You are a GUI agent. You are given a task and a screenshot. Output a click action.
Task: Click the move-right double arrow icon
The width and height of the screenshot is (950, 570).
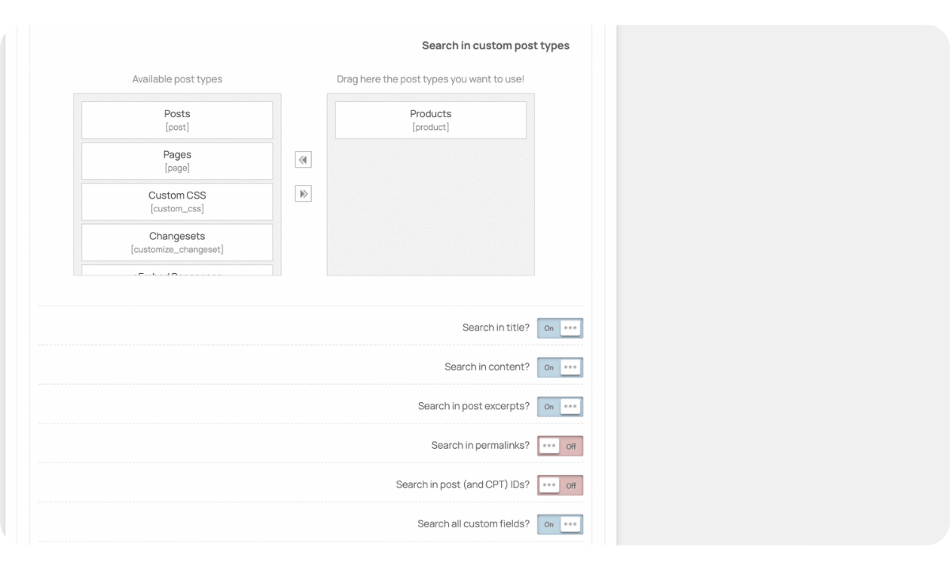pyautogui.click(x=303, y=194)
